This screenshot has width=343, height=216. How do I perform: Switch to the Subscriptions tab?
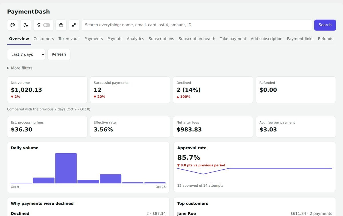point(161,39)
